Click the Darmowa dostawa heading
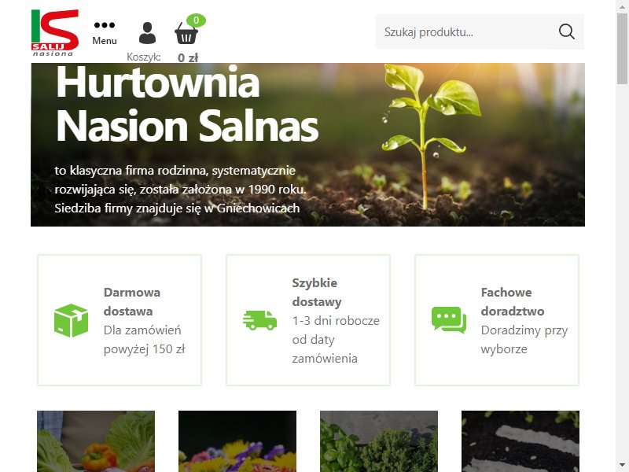 [132, 302]
